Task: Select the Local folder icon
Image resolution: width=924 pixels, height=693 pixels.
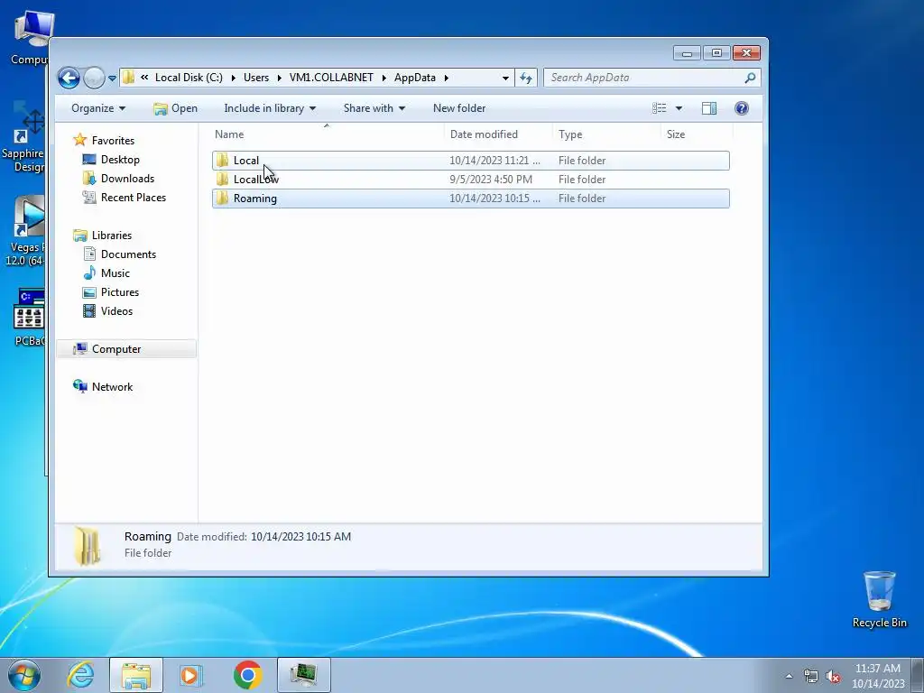Action: click(x=222, y=161)
